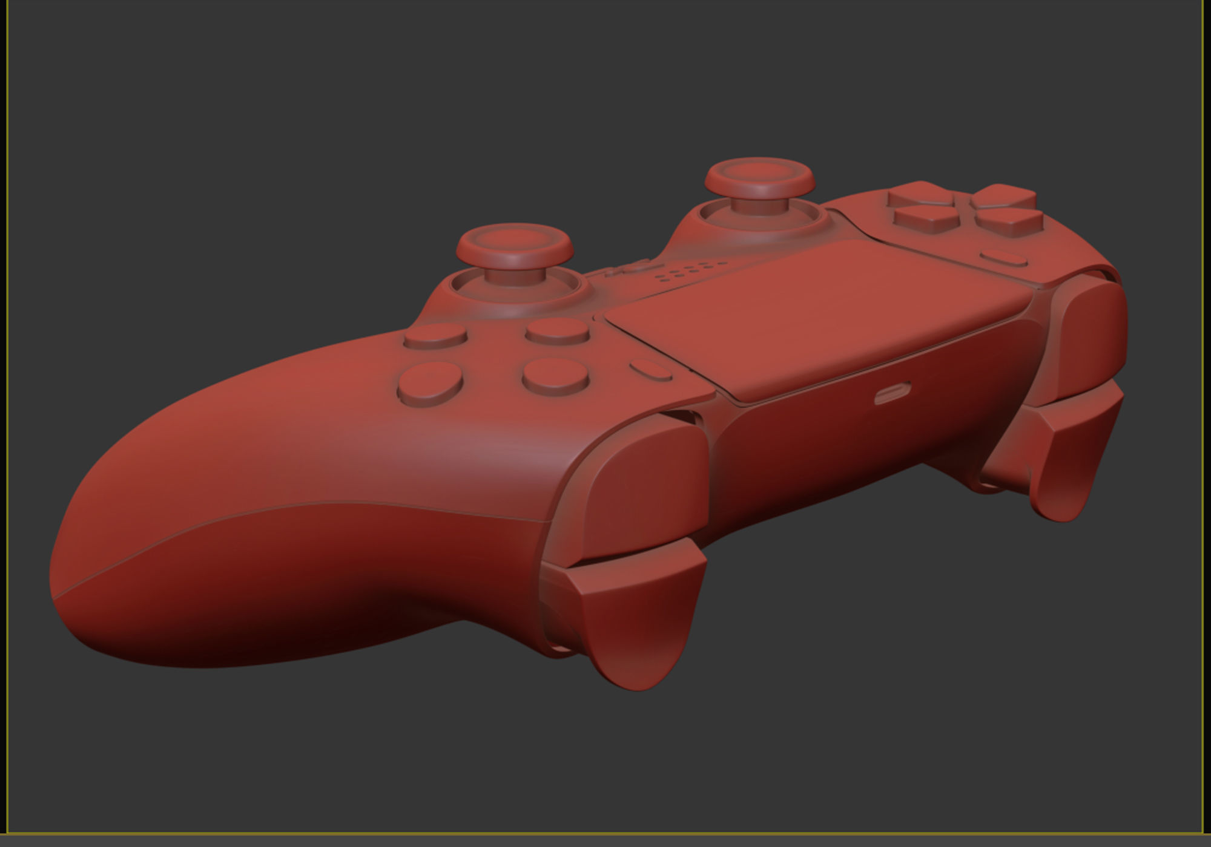Click the USB-C port slot on the controller's back edge
Viewport: 1211px width, 847px height.
pos(893,394)
